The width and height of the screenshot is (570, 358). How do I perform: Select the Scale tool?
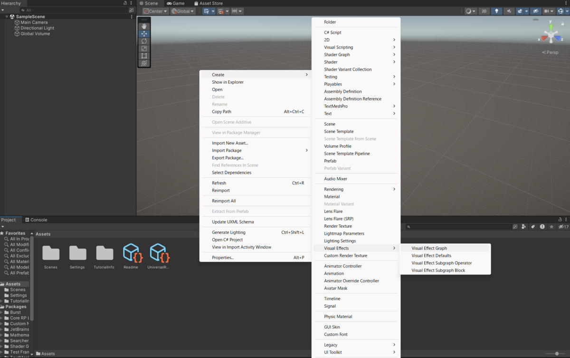point(144,48)
